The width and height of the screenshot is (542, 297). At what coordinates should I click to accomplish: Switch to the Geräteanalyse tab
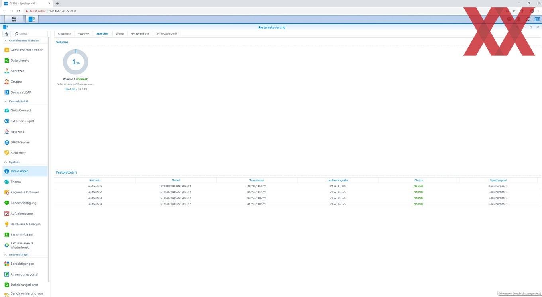pyautogui.click(x=140, y=33)
